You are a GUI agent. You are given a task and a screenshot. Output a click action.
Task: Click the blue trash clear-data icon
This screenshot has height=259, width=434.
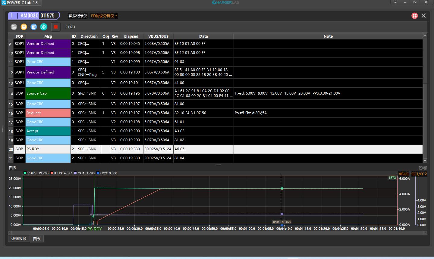pyautogui.click(x=34, y=27)
